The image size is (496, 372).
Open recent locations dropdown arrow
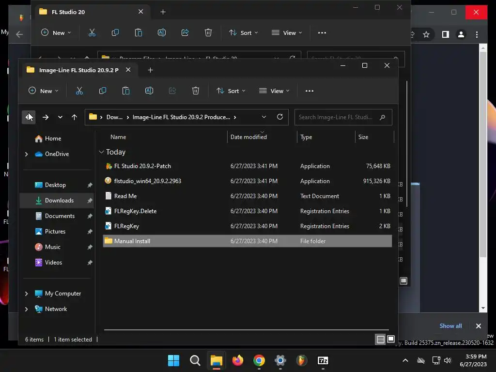coord(60,117)
